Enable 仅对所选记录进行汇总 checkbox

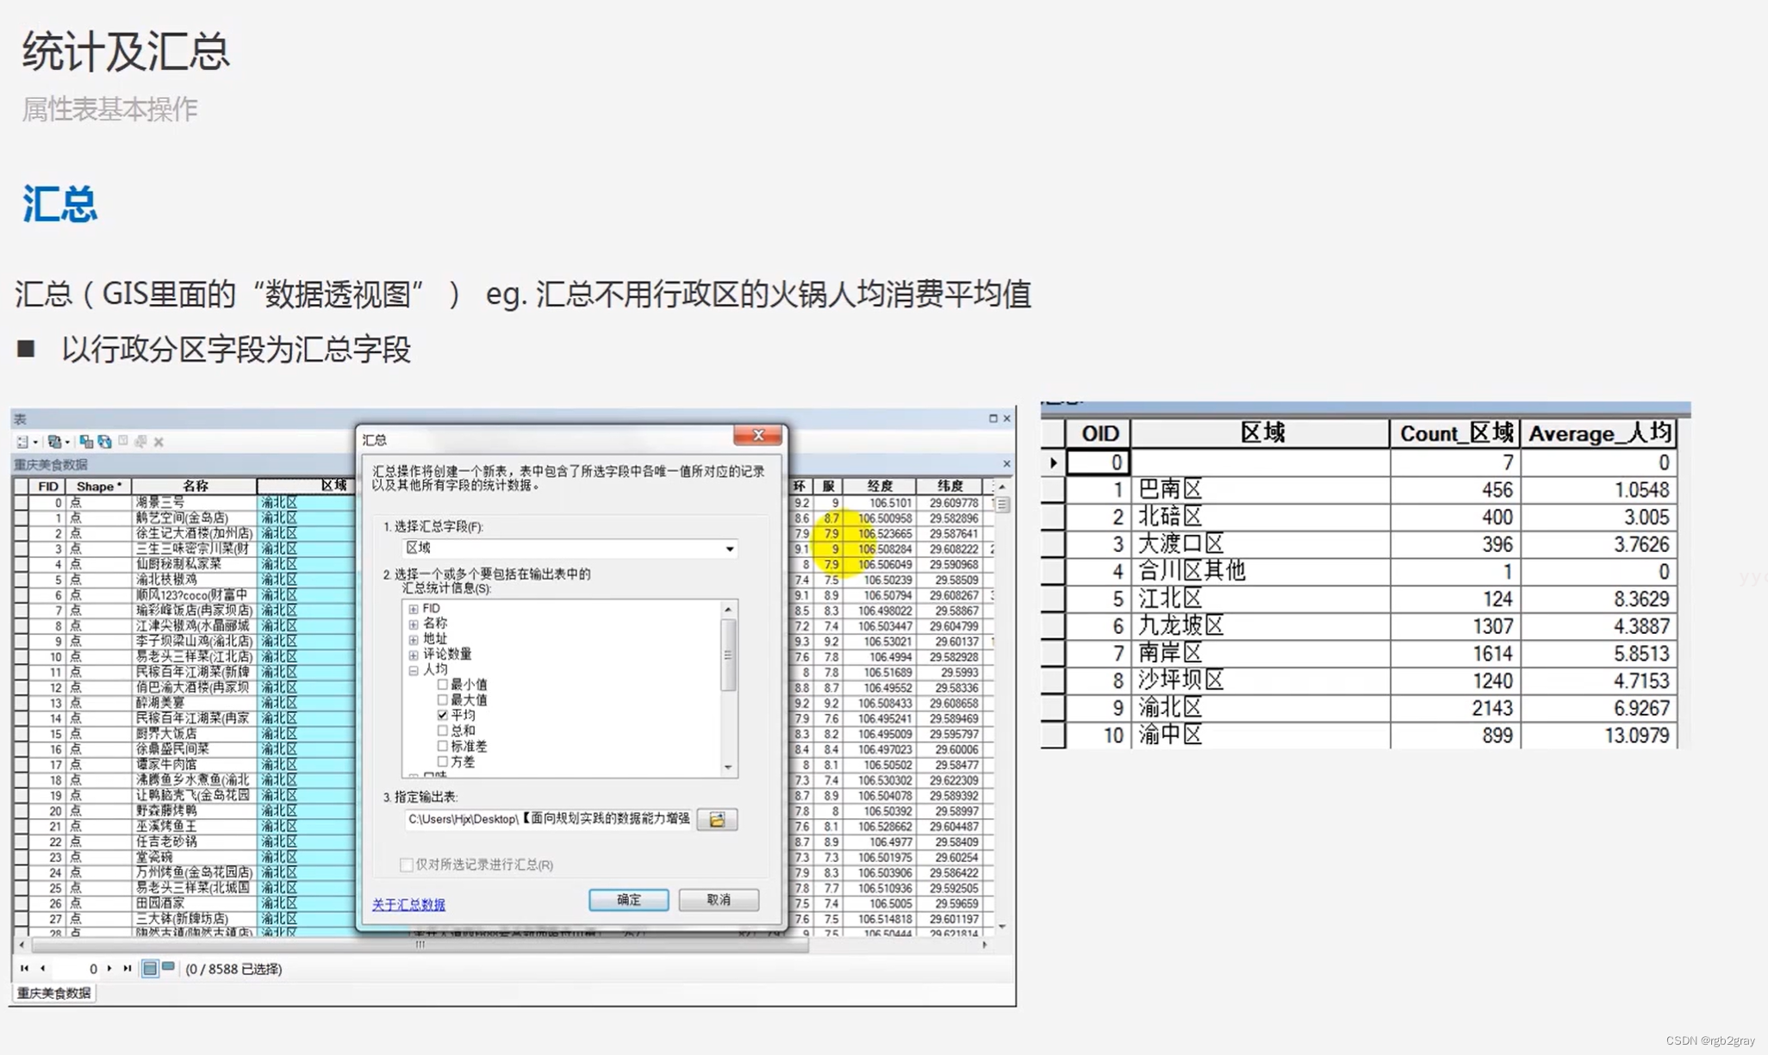pyautogui.click(x=407, y=864)
